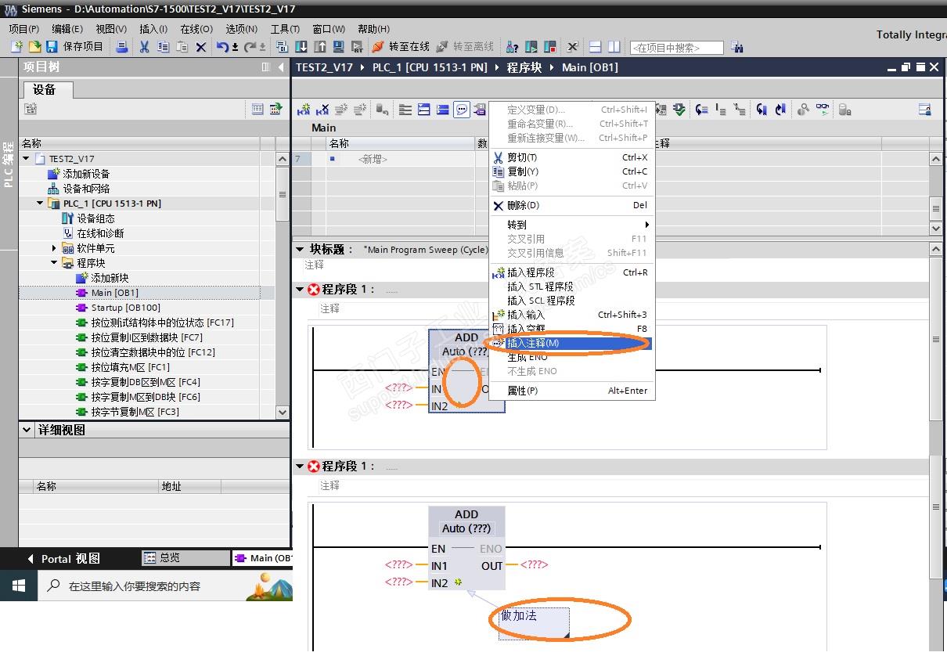Collapse the 详细视图 panel
The image size is (947, 656).
click(x=27, y=430)
